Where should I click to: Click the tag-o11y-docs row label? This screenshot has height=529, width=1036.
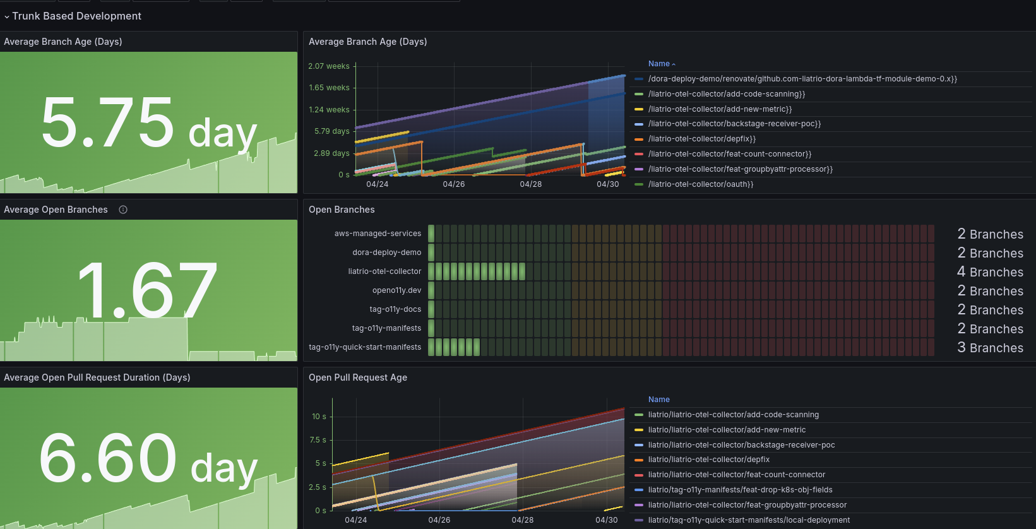click(x=395, y=309)
